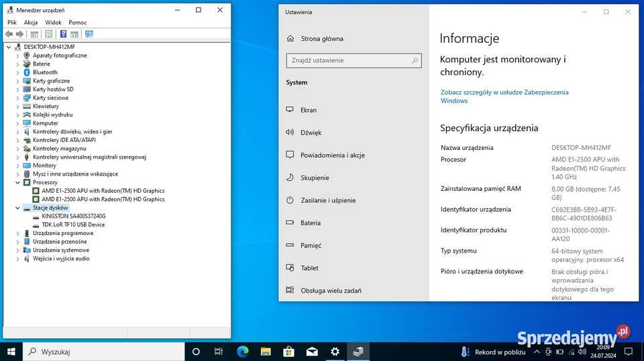This screenshot has height=361, width=644.
Task: Click the volume speaker icon in system tray
Action: tap(582, 352)
